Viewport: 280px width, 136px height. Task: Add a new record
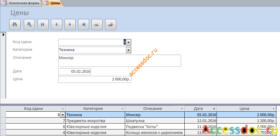(x=97, y=24)
